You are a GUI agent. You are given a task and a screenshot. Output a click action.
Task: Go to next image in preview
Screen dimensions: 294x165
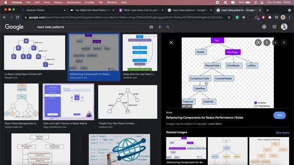[284, 43]
